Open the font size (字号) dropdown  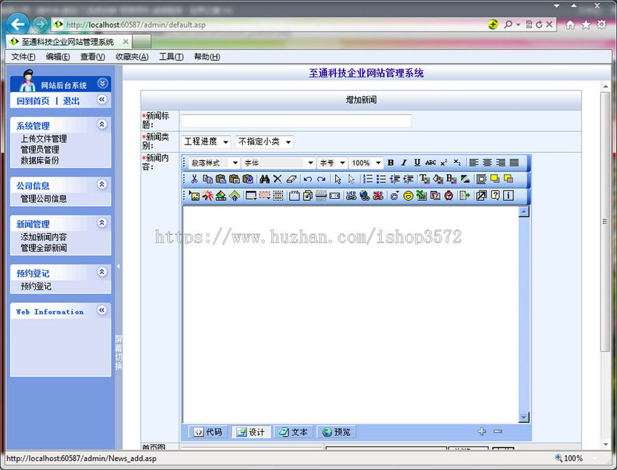(x=332, y=163)
